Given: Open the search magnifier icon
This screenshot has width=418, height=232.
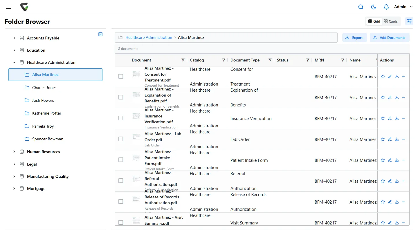Looking at the screenshot, I should click(x=361, y=7).
